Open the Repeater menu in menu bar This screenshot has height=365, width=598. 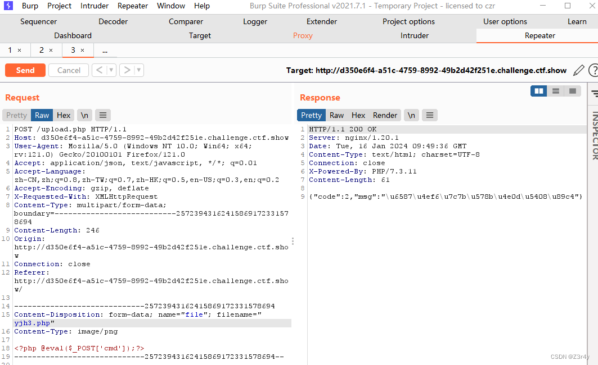point(132,6)
